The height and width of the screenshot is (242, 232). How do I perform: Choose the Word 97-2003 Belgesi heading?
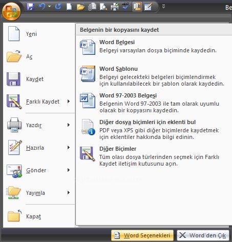coord(128,95)
